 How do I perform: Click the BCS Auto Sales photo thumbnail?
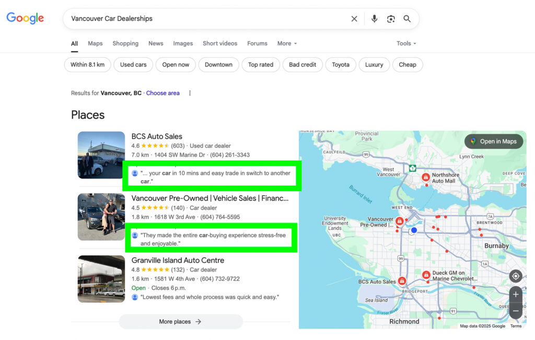coord(101,155)
